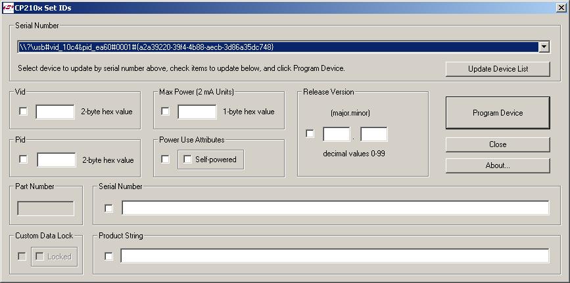Check the Product String update checkbox
Screen dimensions: 570x283
[x=109, y=256]
